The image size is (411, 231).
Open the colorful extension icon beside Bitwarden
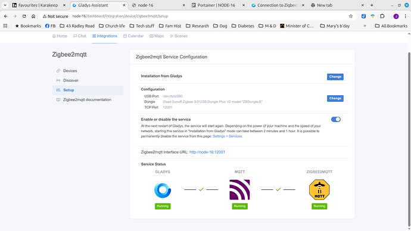[x=373, y=16]
